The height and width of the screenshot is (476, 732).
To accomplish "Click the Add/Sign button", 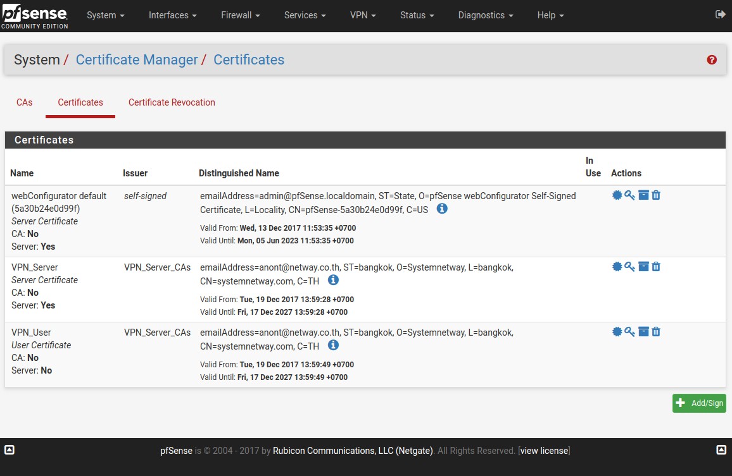I will (x=699, y=403).
